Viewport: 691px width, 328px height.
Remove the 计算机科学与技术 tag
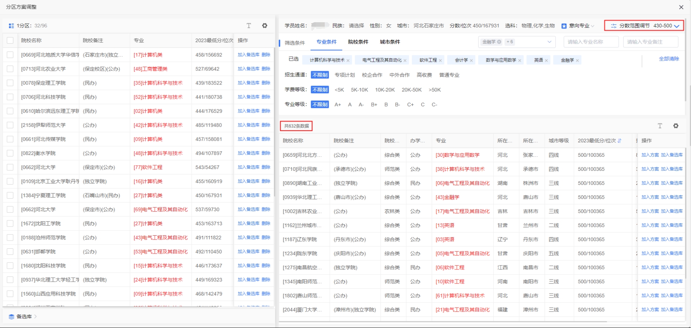pos(348,60)
